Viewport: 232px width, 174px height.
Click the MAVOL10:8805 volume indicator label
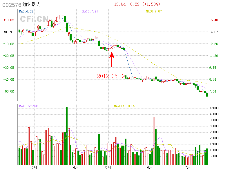pos(124,106)
